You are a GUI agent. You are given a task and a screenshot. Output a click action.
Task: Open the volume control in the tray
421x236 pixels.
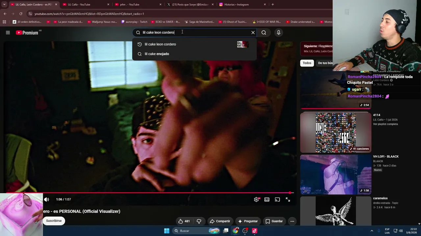click(401, 231)
